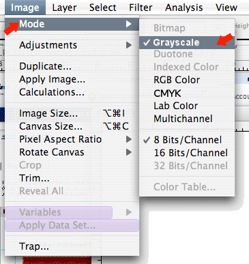Select the checked 8 Bits/Channel option
Viewport: 249px width, 264px height.
pyautogui.click(x=187, y=140)
